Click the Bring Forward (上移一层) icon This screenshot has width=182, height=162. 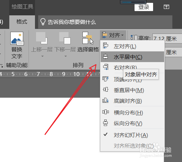tap(42, 38)
